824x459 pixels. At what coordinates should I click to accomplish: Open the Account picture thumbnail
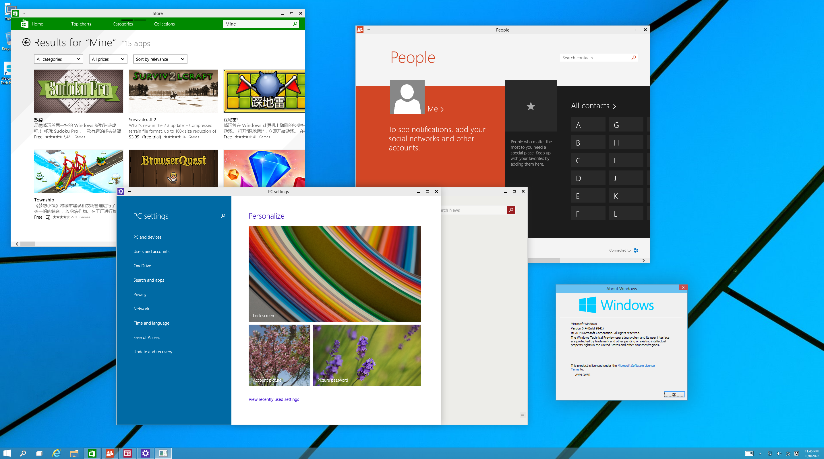point(279,355)
